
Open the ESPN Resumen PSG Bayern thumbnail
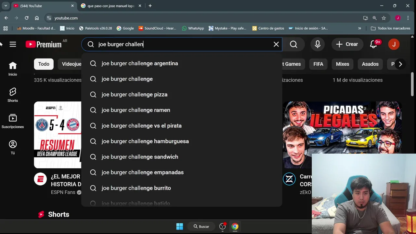pyautogui.click(x=58, y=135)
